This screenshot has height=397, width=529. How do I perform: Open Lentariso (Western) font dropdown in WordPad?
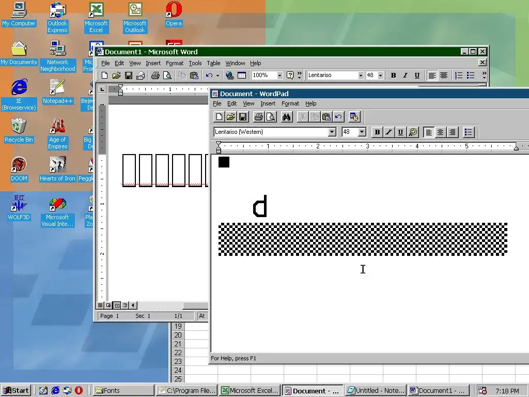[332, 132]
